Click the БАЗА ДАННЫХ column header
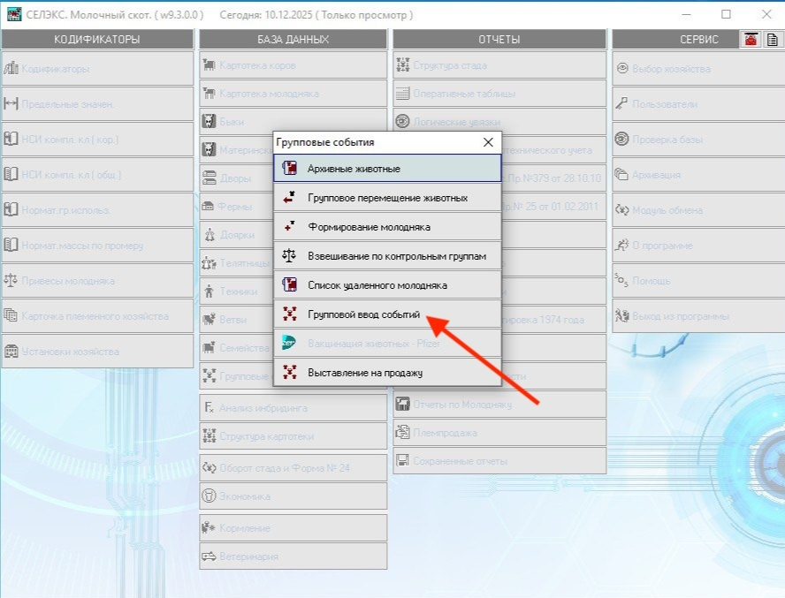The width and height of the screenshot is (785, 598). 293,39
